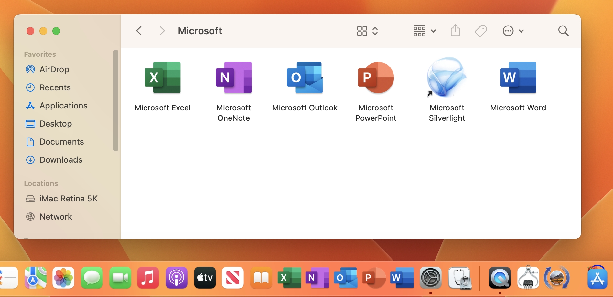Open the group-by dropdown in the toolbar
613x297 pixels.
(x=425, y=31)
